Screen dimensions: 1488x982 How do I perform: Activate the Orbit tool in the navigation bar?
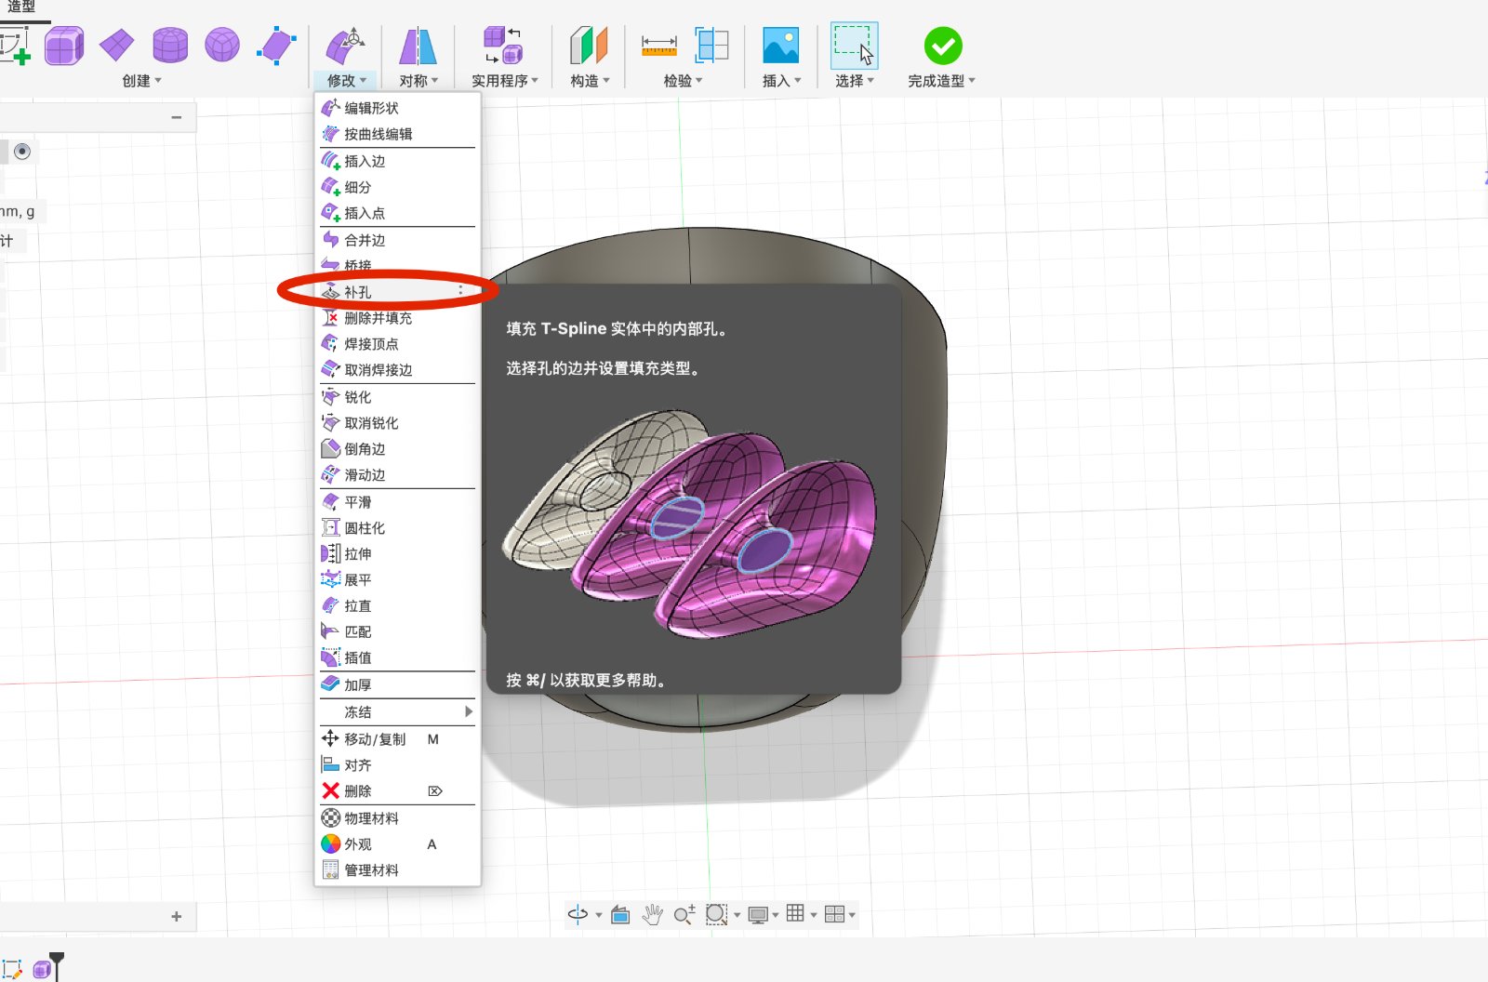pyautogui.click(x=578, y=913)
